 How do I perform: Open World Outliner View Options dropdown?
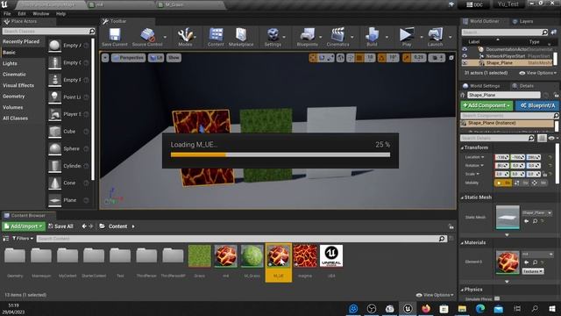tap(537, 73)
